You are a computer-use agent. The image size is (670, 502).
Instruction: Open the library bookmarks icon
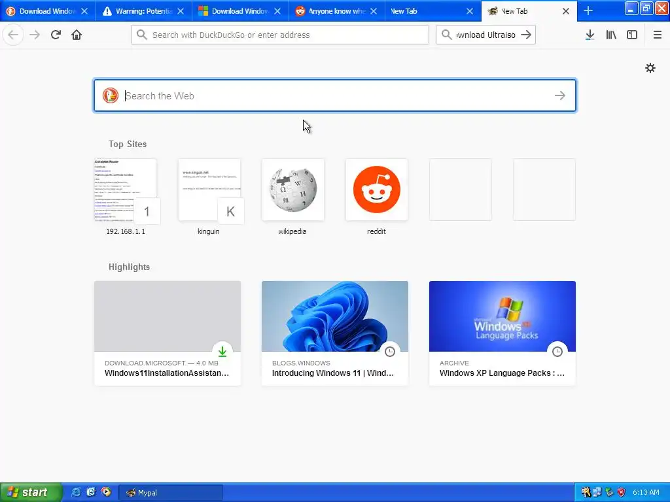611,35
